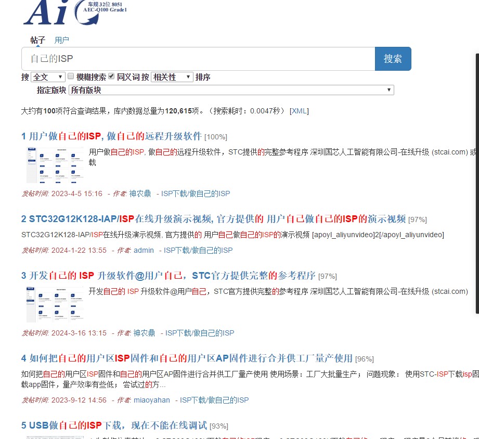This screenshot has width=479, height=439.
Task: Uncheck the 同义词 checkbox
Action: point(111,76)
